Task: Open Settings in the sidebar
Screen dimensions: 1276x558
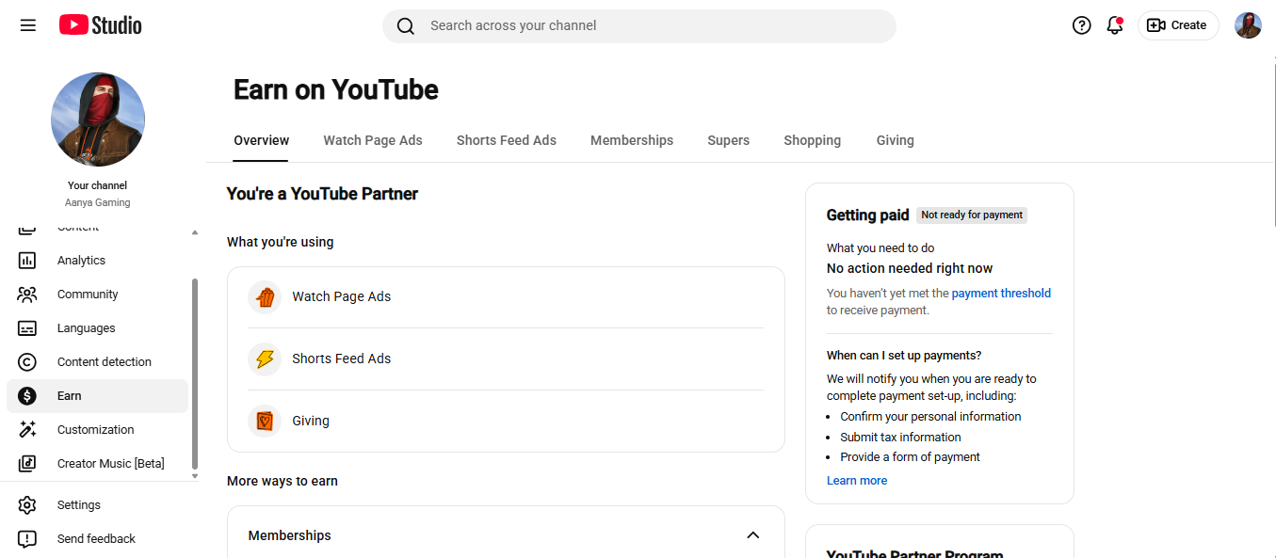Action: click(98, 505)
